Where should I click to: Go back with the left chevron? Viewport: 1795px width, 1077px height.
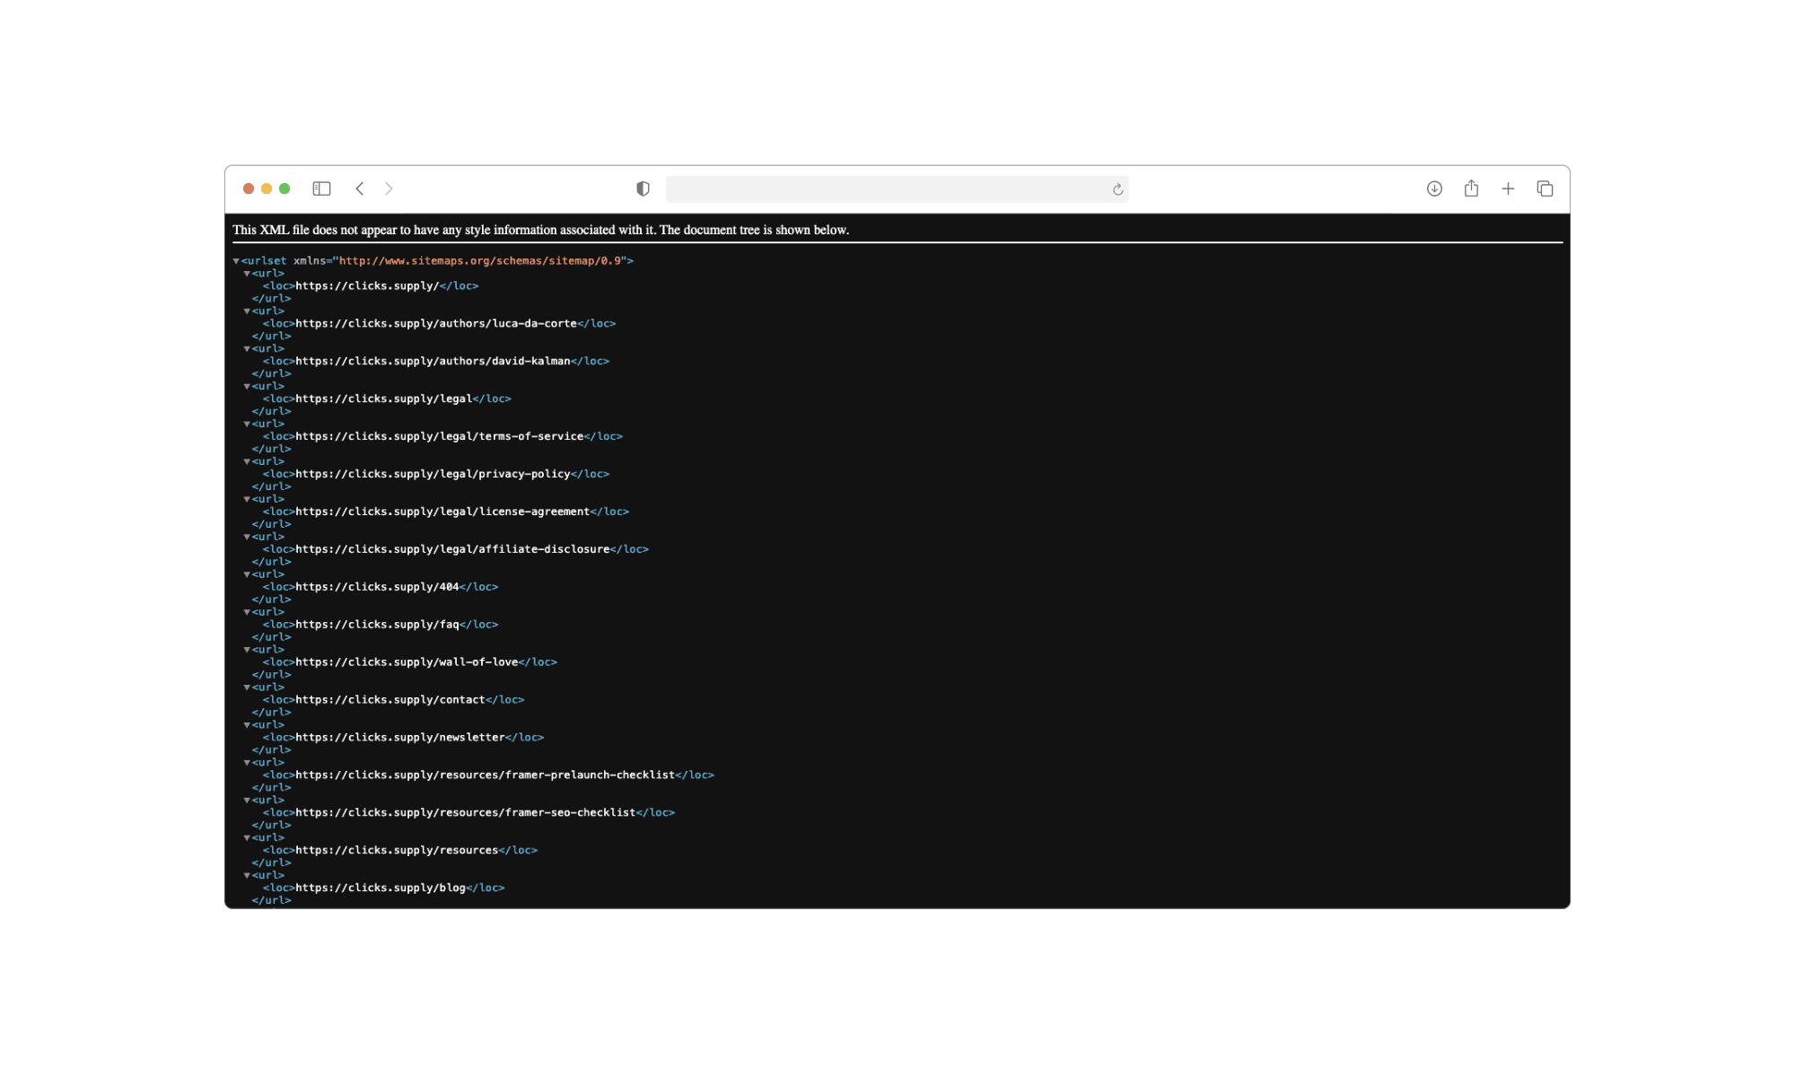tap(360, 188)
